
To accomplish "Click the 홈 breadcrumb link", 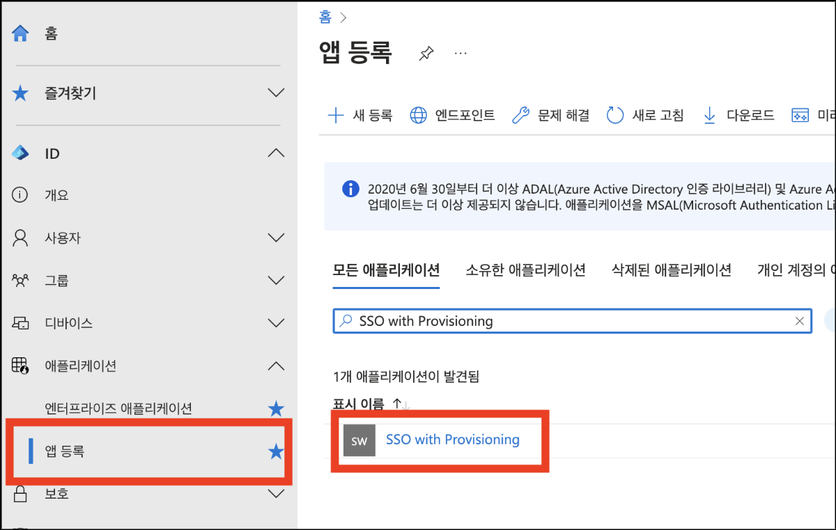I will [325, 17].
